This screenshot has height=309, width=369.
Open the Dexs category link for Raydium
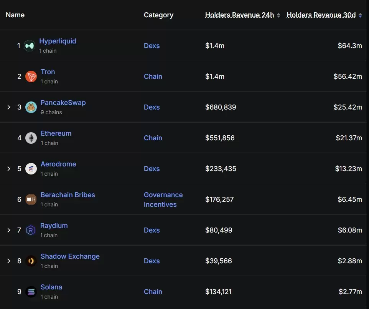(x=152, y=230)
